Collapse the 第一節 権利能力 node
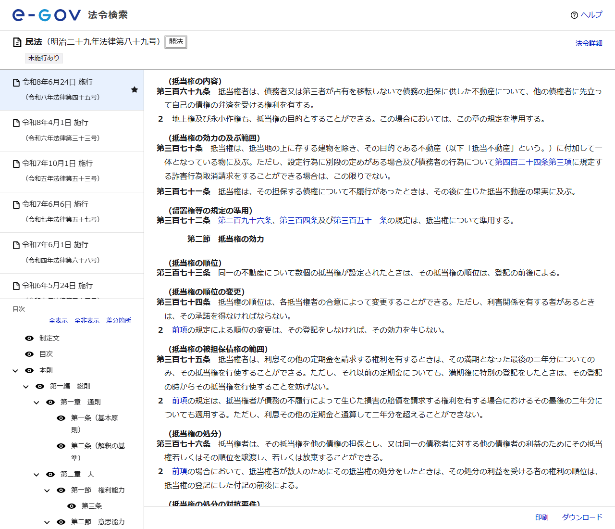Image resolution: width=615 pixels, height=529 pixels. (47, 491)
